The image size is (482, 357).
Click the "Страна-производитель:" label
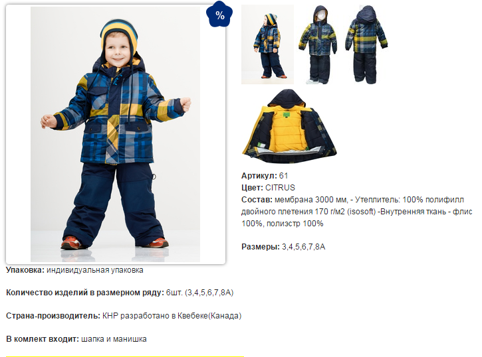click(53, 316)
